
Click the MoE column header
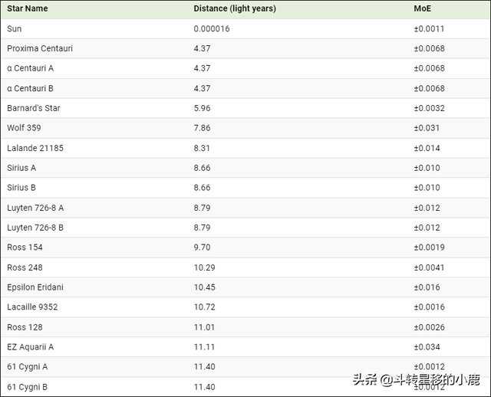[x=422, y=8]
